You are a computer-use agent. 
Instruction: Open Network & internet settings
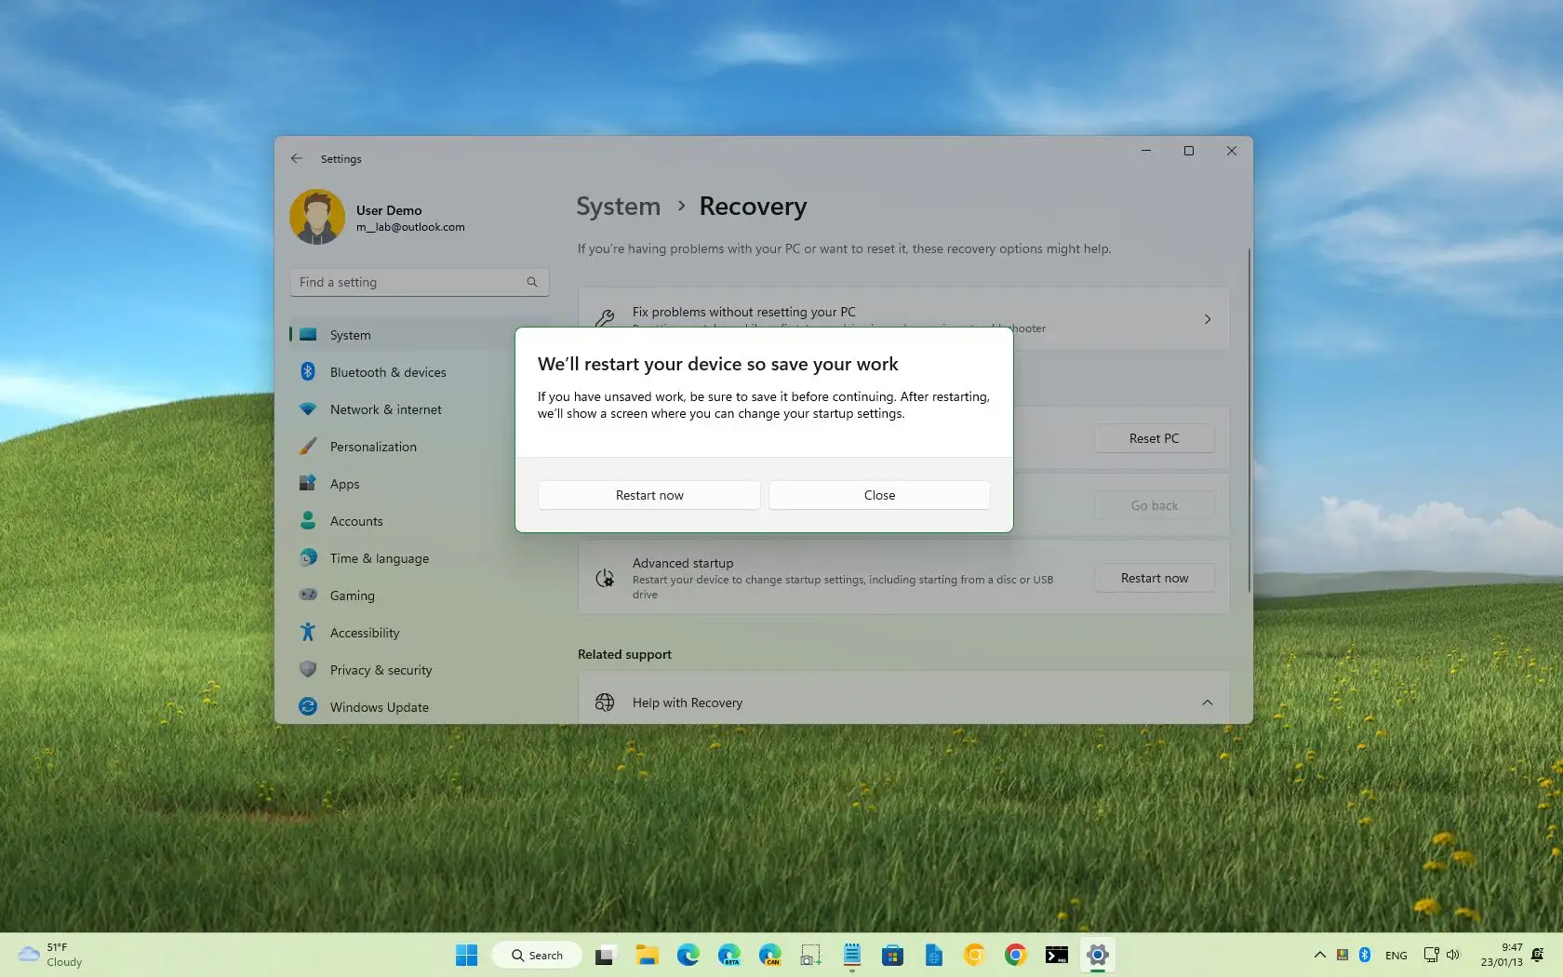tap(386, 409)
